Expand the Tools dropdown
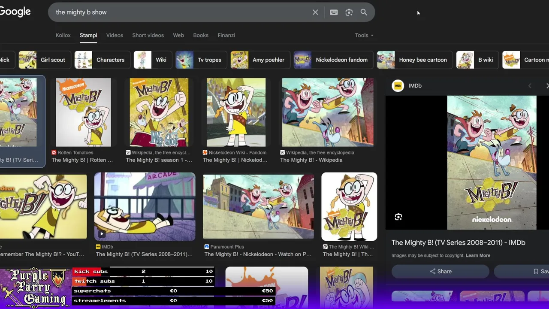The width and height of the screenshot is (549, 309). click(364, 35)
